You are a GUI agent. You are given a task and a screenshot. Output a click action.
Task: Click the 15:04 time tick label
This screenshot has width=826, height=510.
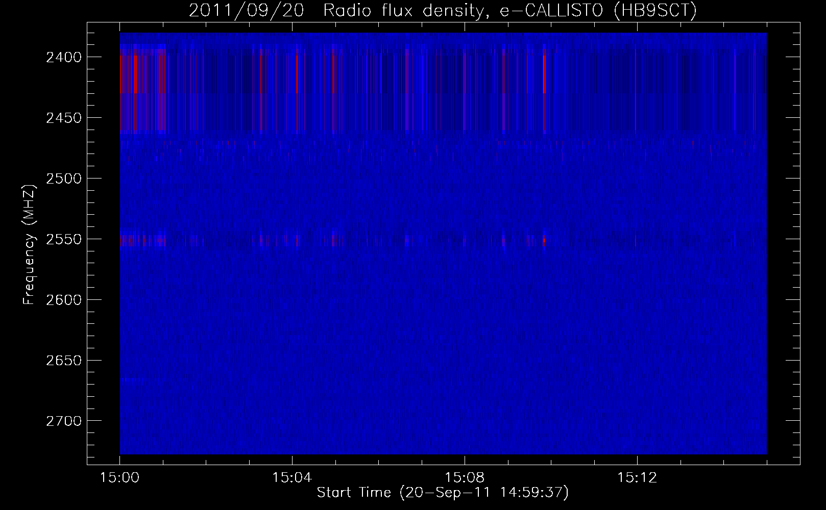pos(292,478)
